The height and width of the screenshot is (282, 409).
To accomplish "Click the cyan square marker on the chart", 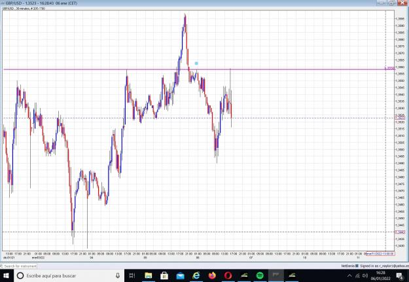I will (x=196, y=63).
